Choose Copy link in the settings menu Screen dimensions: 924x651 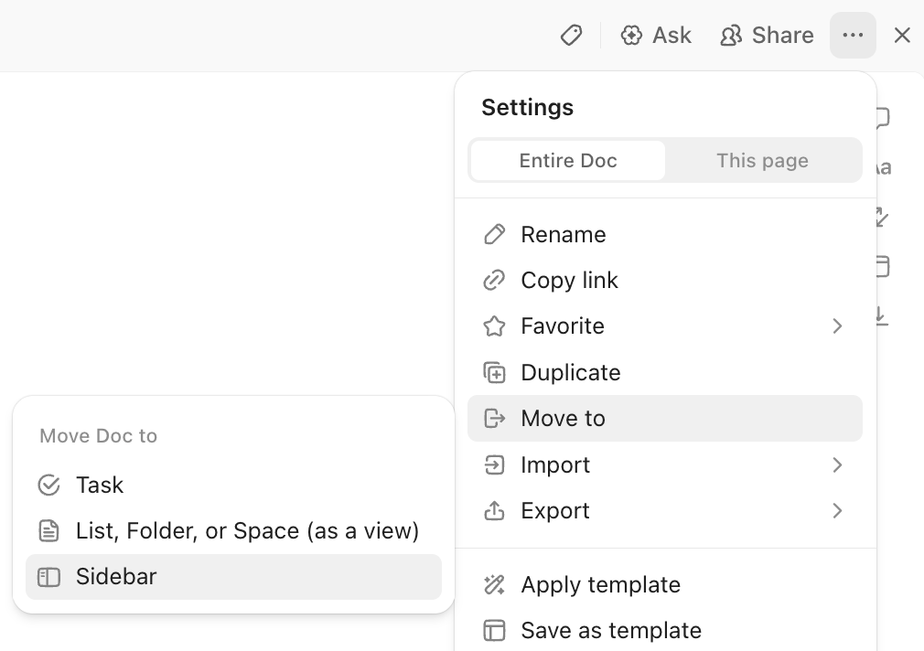tap(569, 280)
